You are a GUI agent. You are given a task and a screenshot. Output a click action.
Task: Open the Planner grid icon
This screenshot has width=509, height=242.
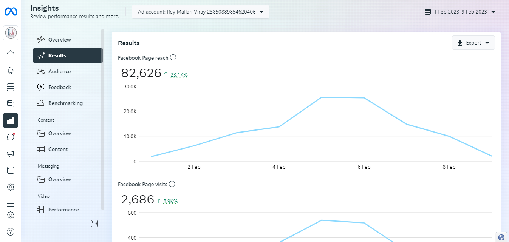point(11,87)
